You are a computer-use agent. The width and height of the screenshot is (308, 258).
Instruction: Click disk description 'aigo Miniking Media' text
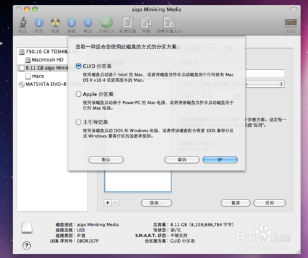click(x=98, y=225)
